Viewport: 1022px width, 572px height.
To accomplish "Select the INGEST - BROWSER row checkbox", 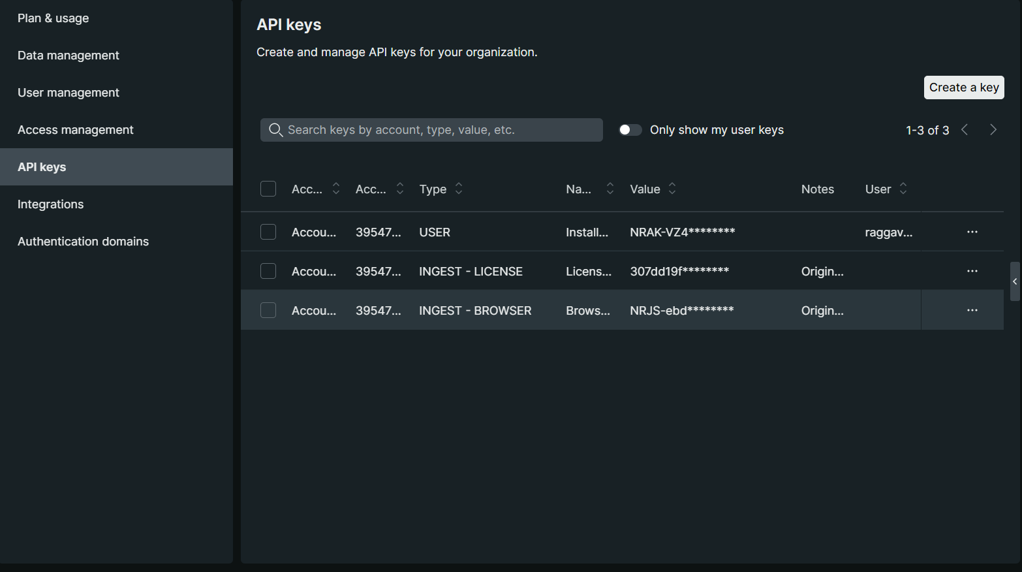I will pyautogui.click(x=268, y=310).
